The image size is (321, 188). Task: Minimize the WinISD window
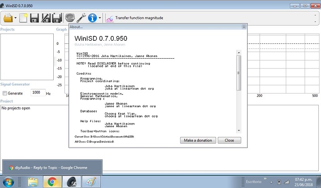295,6
